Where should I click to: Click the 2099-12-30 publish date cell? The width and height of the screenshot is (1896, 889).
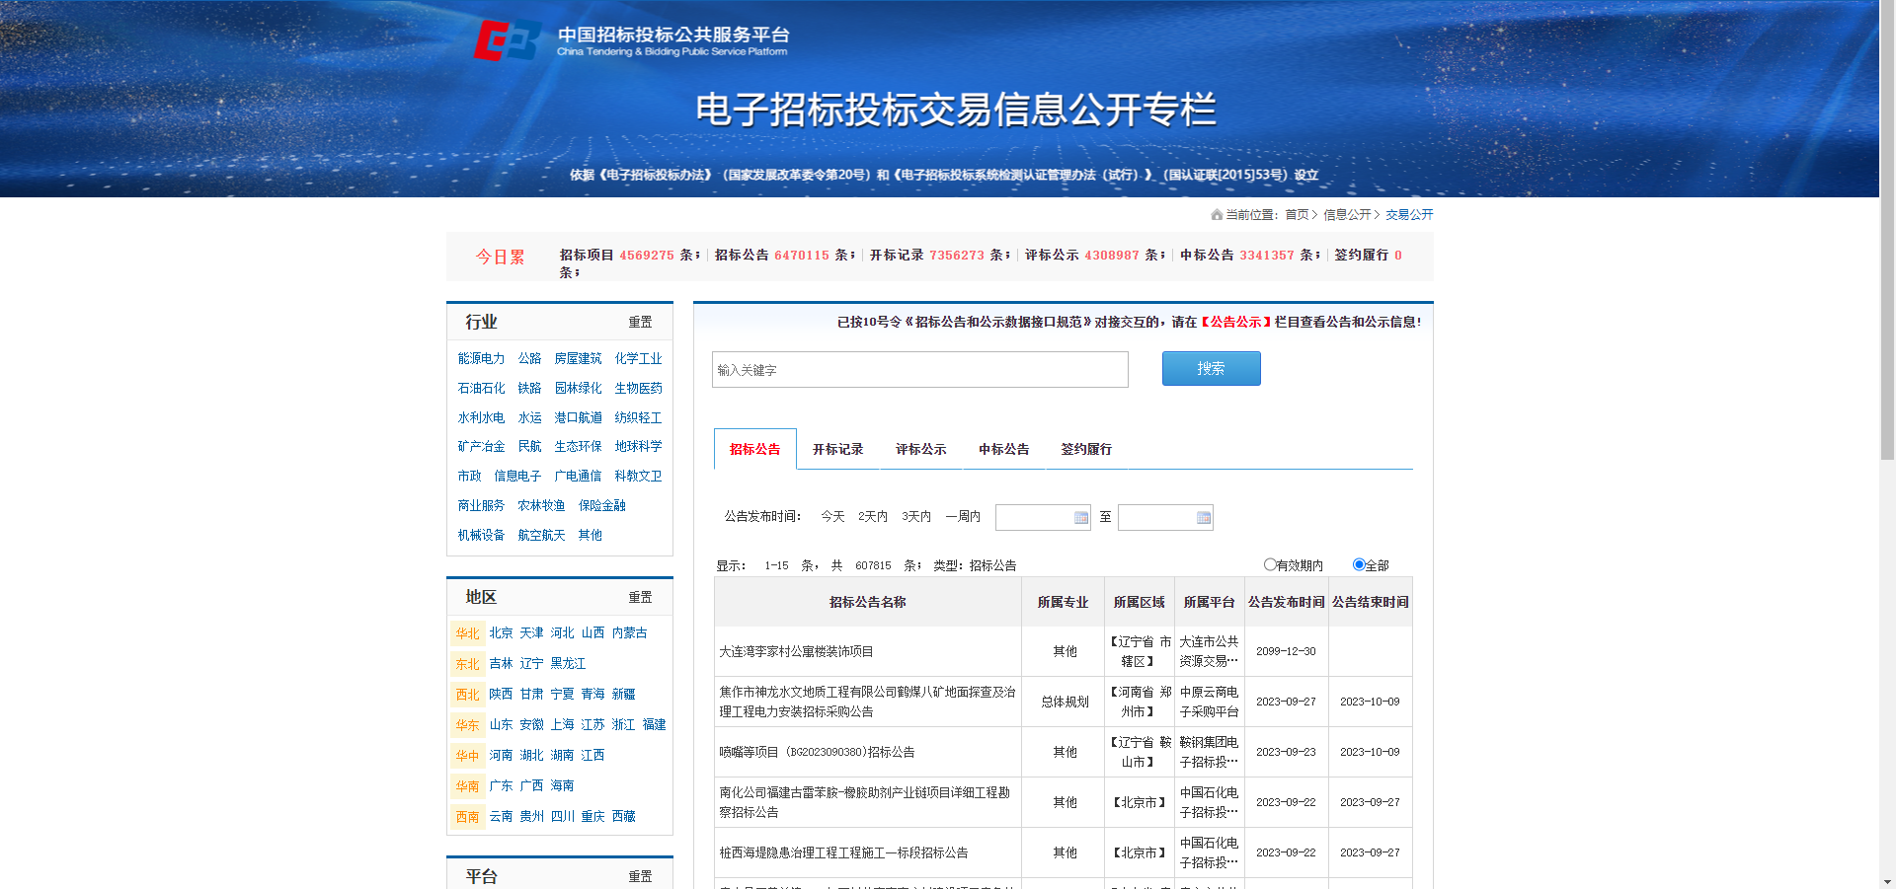[1286, 651]
